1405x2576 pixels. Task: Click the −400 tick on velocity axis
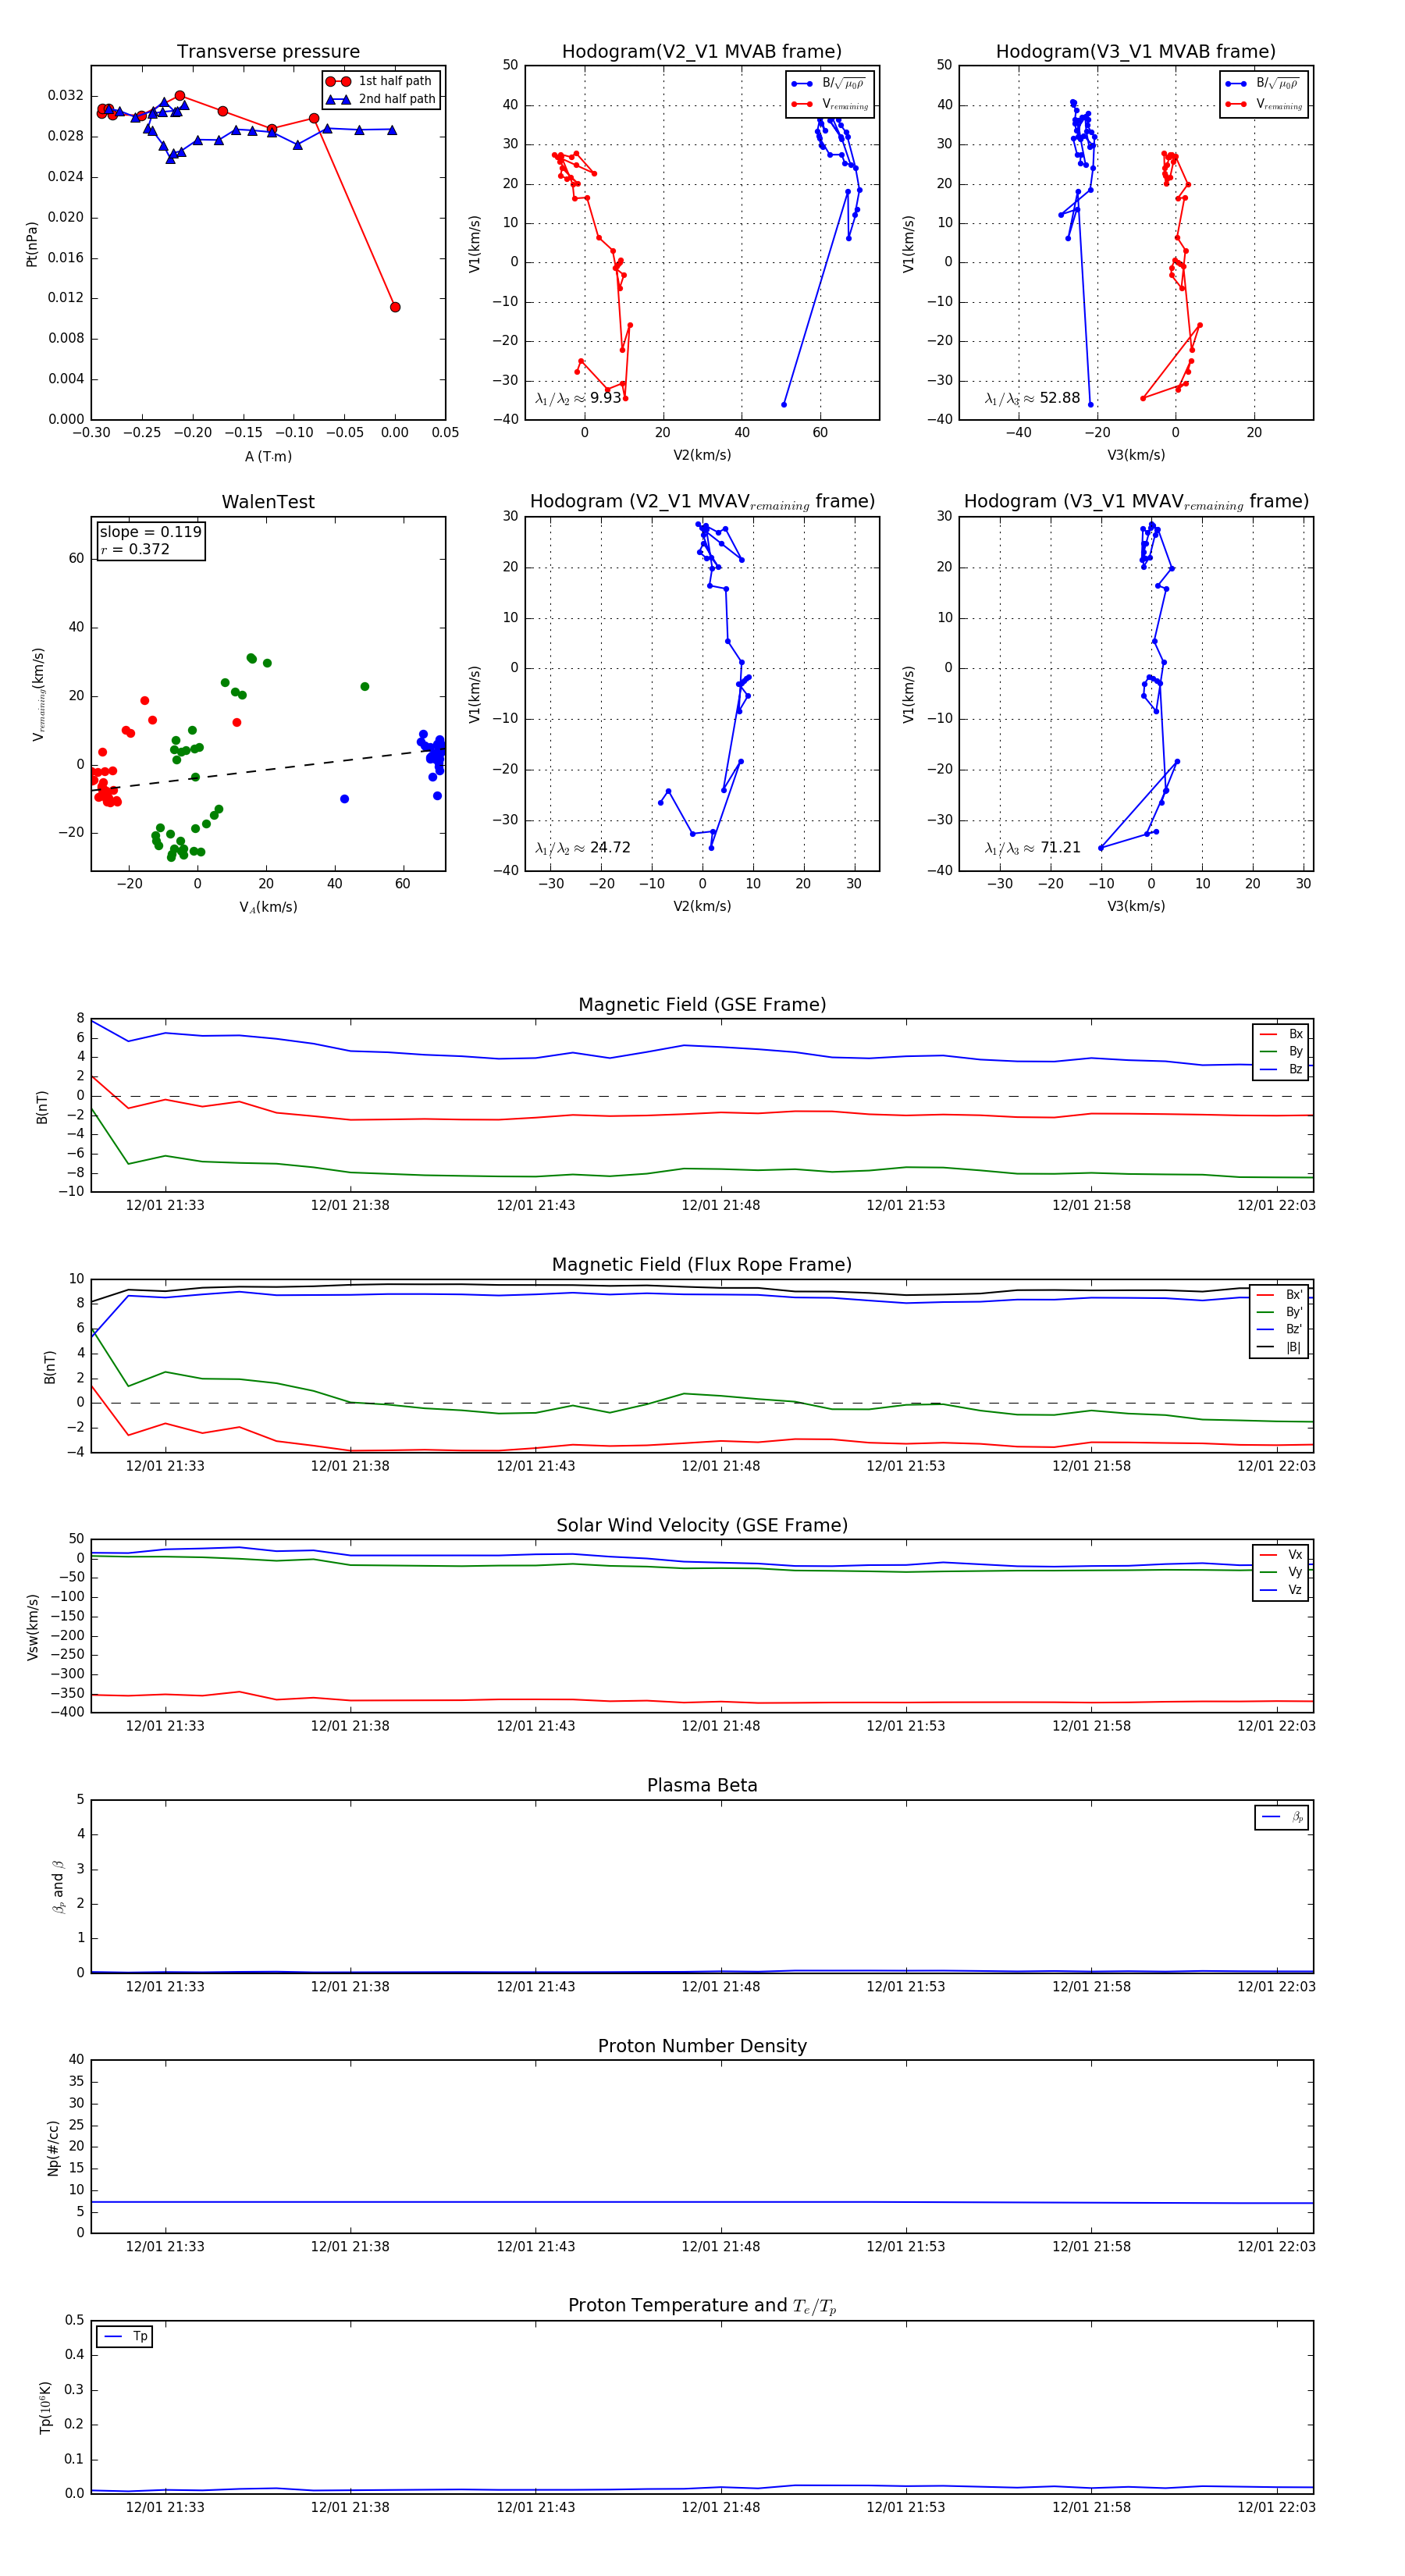click(x=67, y=1712)
